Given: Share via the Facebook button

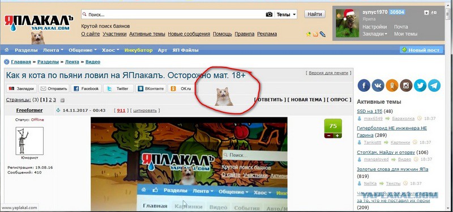Looking at the screenshot, I should 86,88.
